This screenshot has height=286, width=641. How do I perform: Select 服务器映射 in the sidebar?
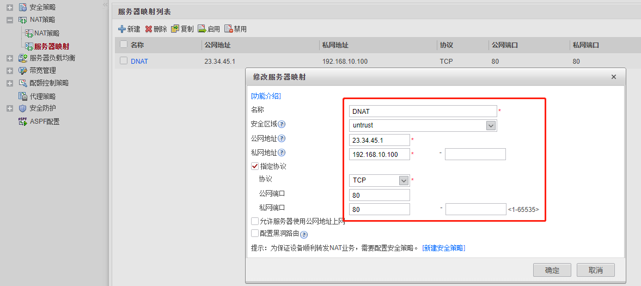point(52,47)
